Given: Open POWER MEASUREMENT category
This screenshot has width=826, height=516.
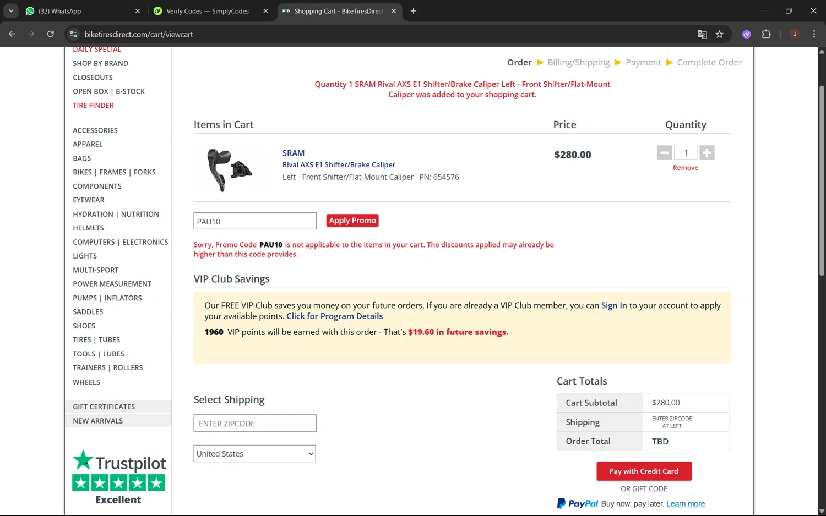Looking at the screenshot, I should [x=112, y=284].
